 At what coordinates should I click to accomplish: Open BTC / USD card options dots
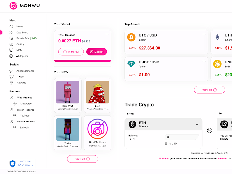point(204,34)
